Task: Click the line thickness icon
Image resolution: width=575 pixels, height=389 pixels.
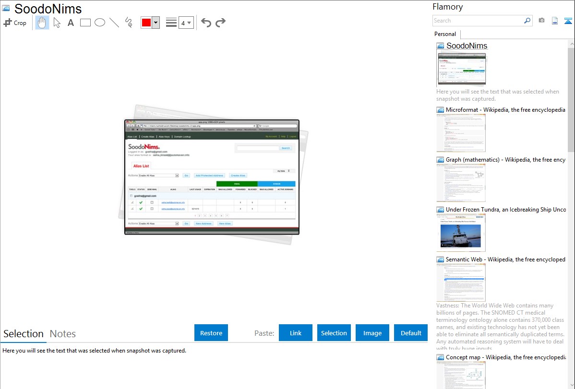Action: [x=171, y=23]
